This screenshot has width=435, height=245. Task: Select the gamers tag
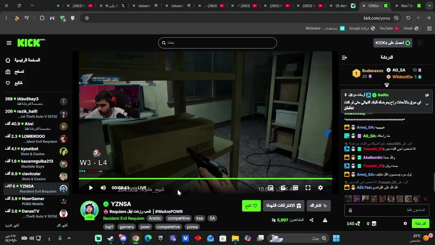127,227
